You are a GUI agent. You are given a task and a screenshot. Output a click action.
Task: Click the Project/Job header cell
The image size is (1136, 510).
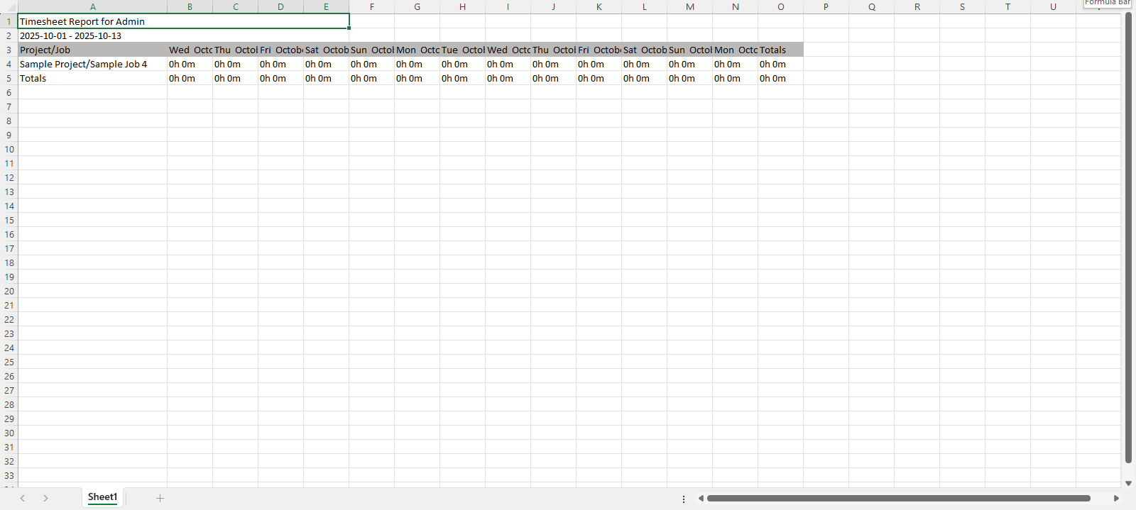[92, 50]
